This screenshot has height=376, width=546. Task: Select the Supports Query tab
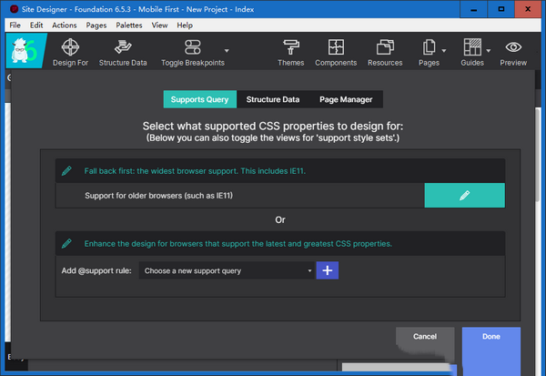tap(200, 99)
